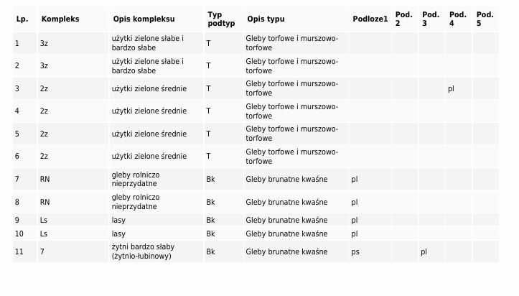Click the Pod. 3 column header
Screen dimensions: 519x296
point(431,19)
